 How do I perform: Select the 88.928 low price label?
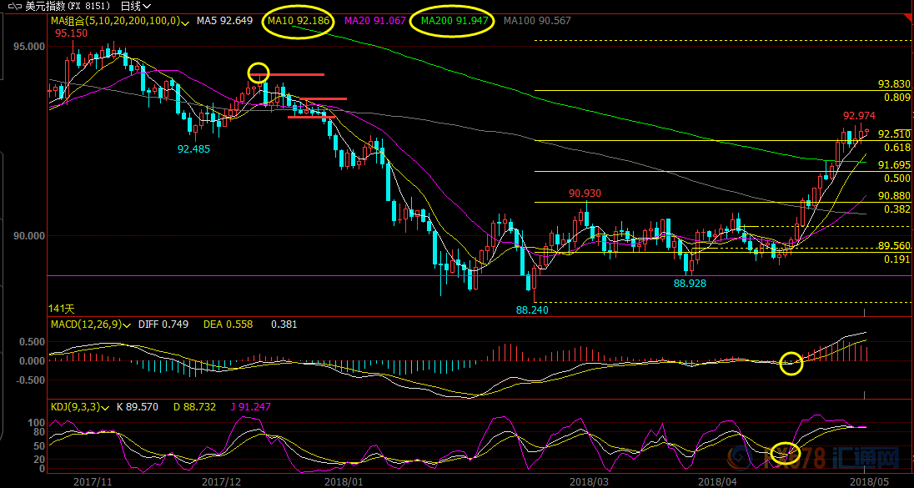pyautogui.click(x=691, y=284)
